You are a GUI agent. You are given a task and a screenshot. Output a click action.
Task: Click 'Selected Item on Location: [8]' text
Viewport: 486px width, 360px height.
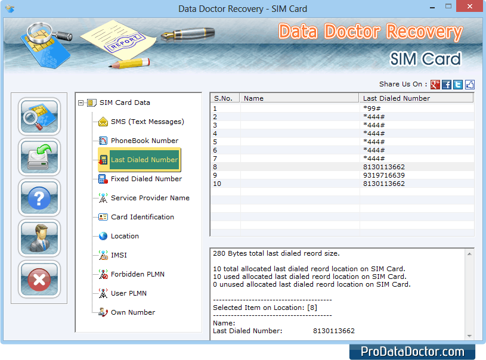pyautogui.click(x=265, y=308)
